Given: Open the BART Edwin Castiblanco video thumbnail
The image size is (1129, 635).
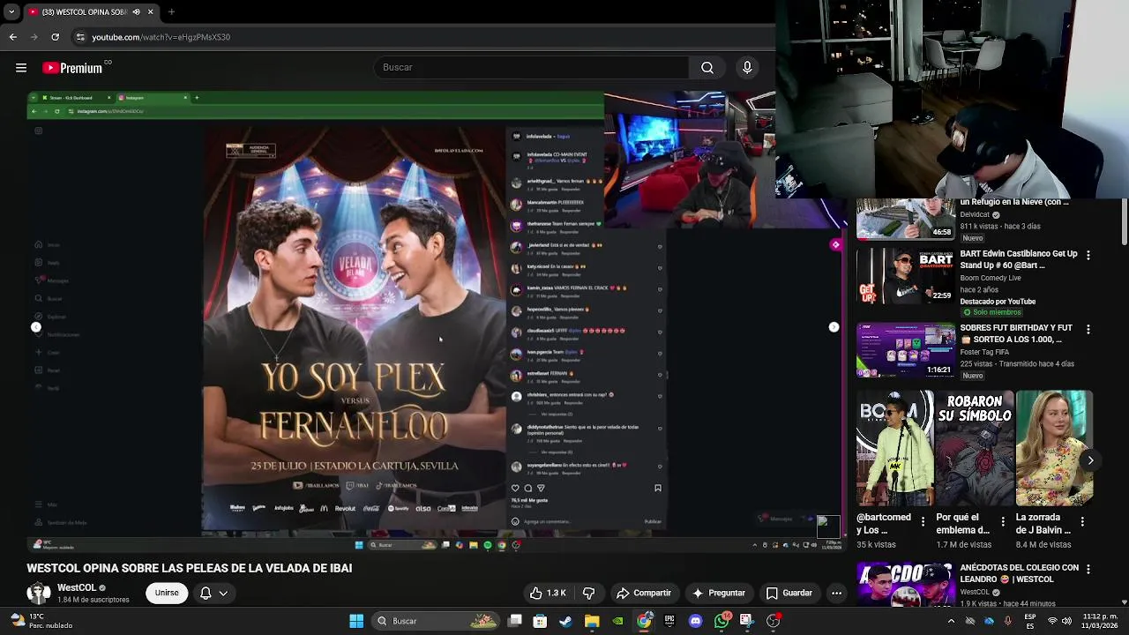Looking at the screenshot, I should pos(905,276).
